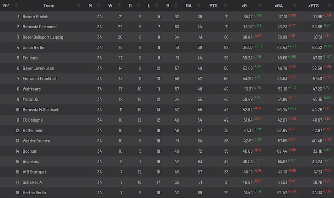Screen dimensions: 334x198
Task: Sort by goals against GA arrows
Action: (x=199, y=5)
